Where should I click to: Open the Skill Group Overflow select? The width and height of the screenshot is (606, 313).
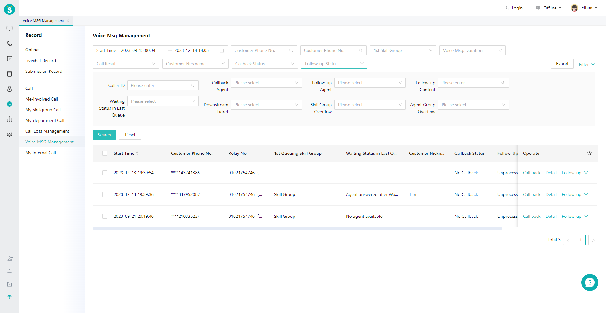370,105
